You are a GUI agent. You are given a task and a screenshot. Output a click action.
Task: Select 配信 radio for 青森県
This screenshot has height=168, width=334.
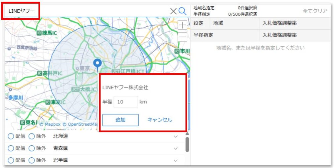(11, 148)
